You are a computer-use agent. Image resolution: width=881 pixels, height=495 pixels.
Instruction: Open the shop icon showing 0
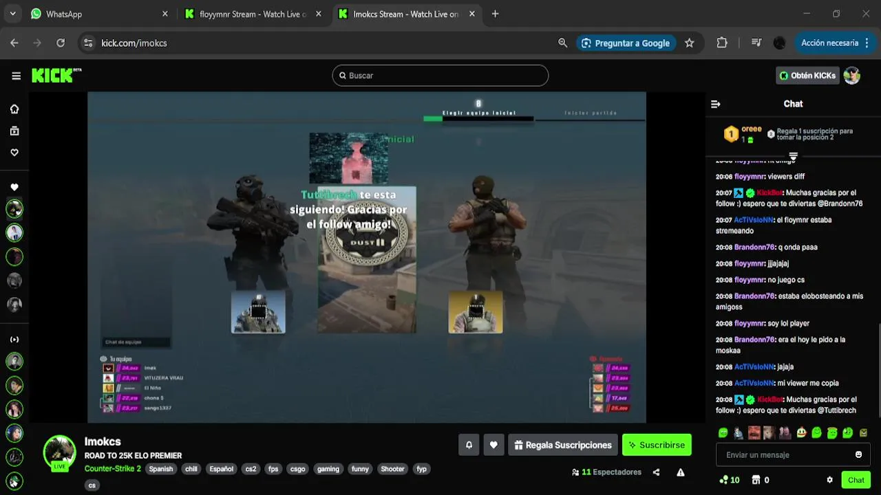pyautogui.click(x=761, y=480)
